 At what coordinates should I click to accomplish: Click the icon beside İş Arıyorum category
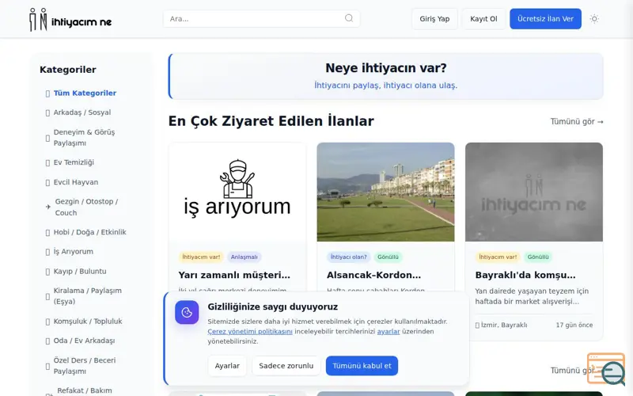click(47, 252)
